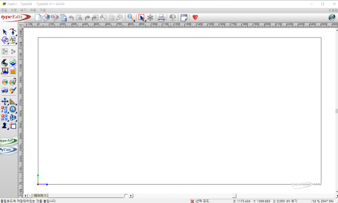Switch to the Cam module
338x203 pixels.
click(x=9, y=150)
